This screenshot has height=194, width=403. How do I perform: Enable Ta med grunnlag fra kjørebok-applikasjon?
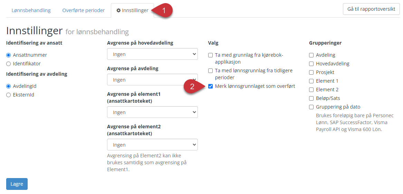click(x=211, y=55)
